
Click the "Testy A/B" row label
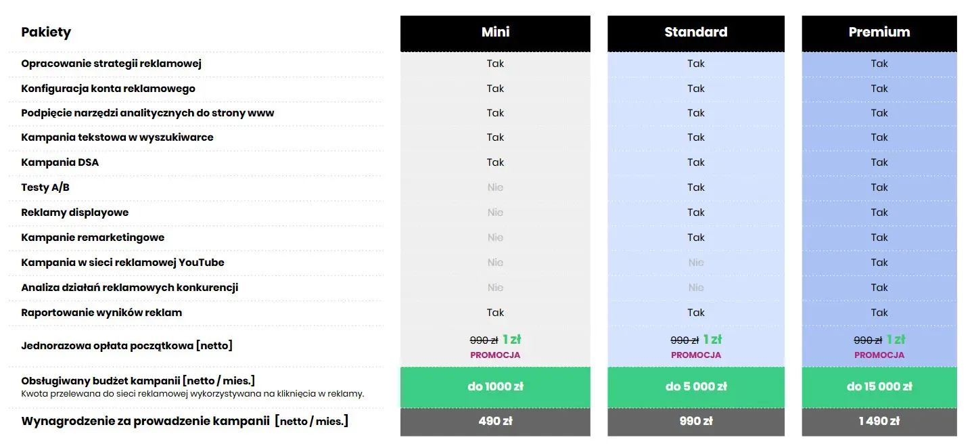(45, 187)
